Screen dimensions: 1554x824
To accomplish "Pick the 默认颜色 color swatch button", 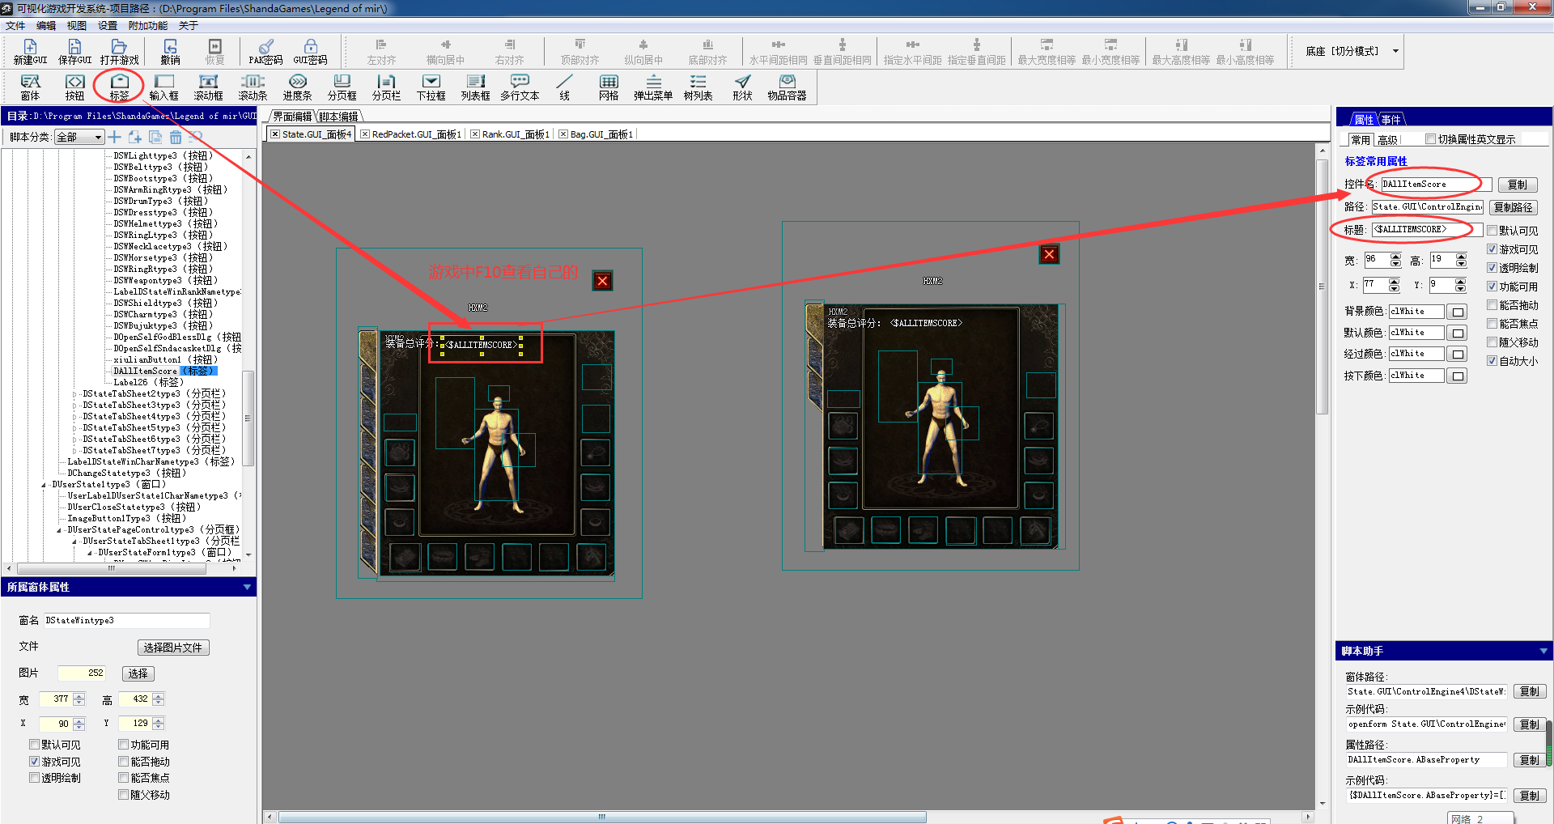I will (x=1458, y=333).
